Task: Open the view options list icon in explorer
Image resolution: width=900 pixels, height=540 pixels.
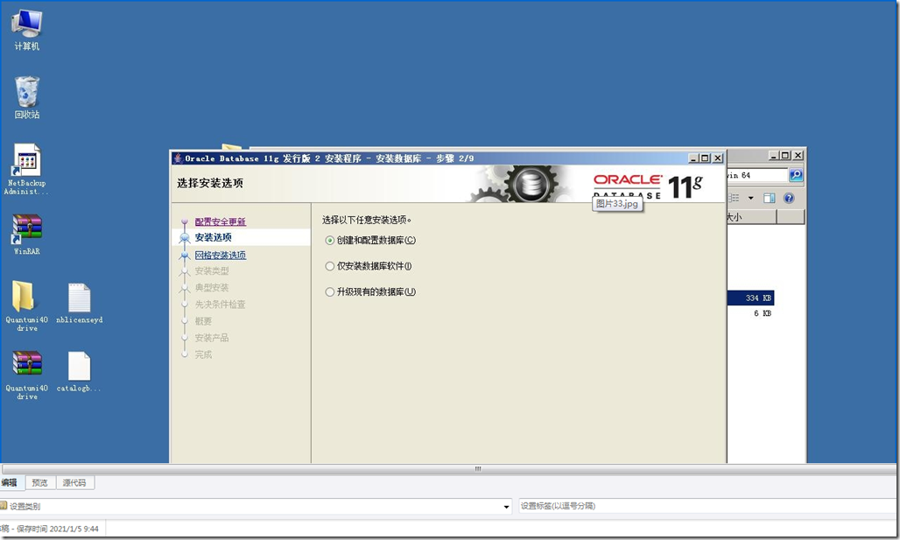Action: pyautogui.click(x=735, y=198)
